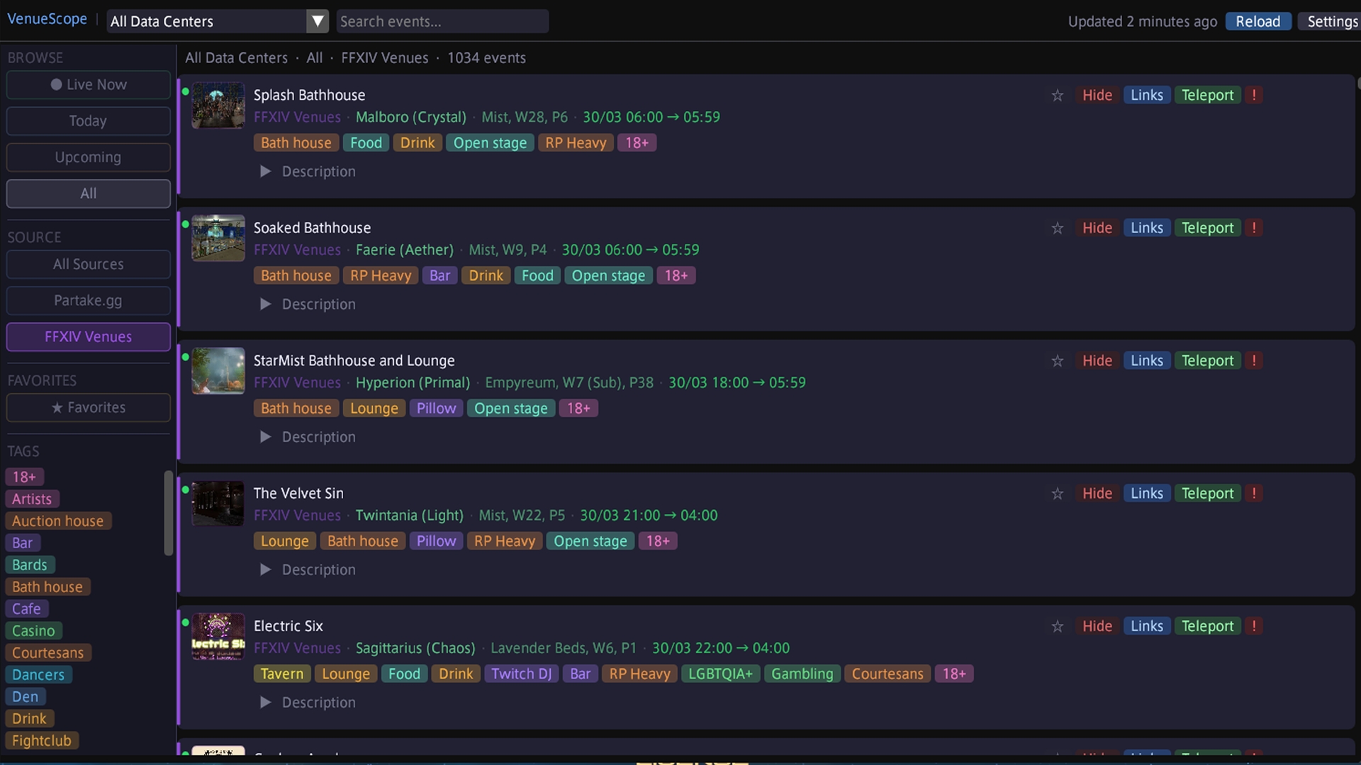The image size is (1361, 765).
Task: Favorite Soaked Bathhouse with the star icon
Action: click(1057, 228)
